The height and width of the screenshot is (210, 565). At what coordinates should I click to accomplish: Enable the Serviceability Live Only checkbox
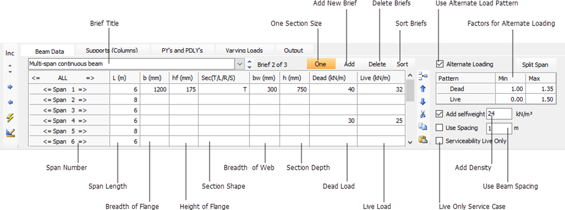439,141
